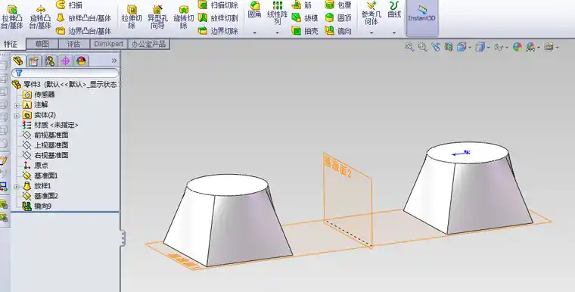Image resolution: width=575 pixels, height=292 pixels.
Task: Select 材质 <未指定> material item
Action: click(50, 125)
